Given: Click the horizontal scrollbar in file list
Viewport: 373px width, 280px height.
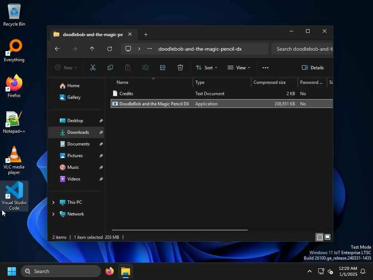Looking at the screenshot, I should click(x=180, y=230).
